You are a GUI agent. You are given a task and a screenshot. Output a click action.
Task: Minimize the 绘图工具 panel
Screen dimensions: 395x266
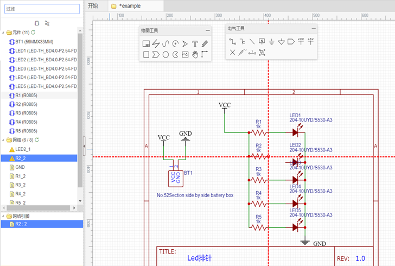click(207, 30)
